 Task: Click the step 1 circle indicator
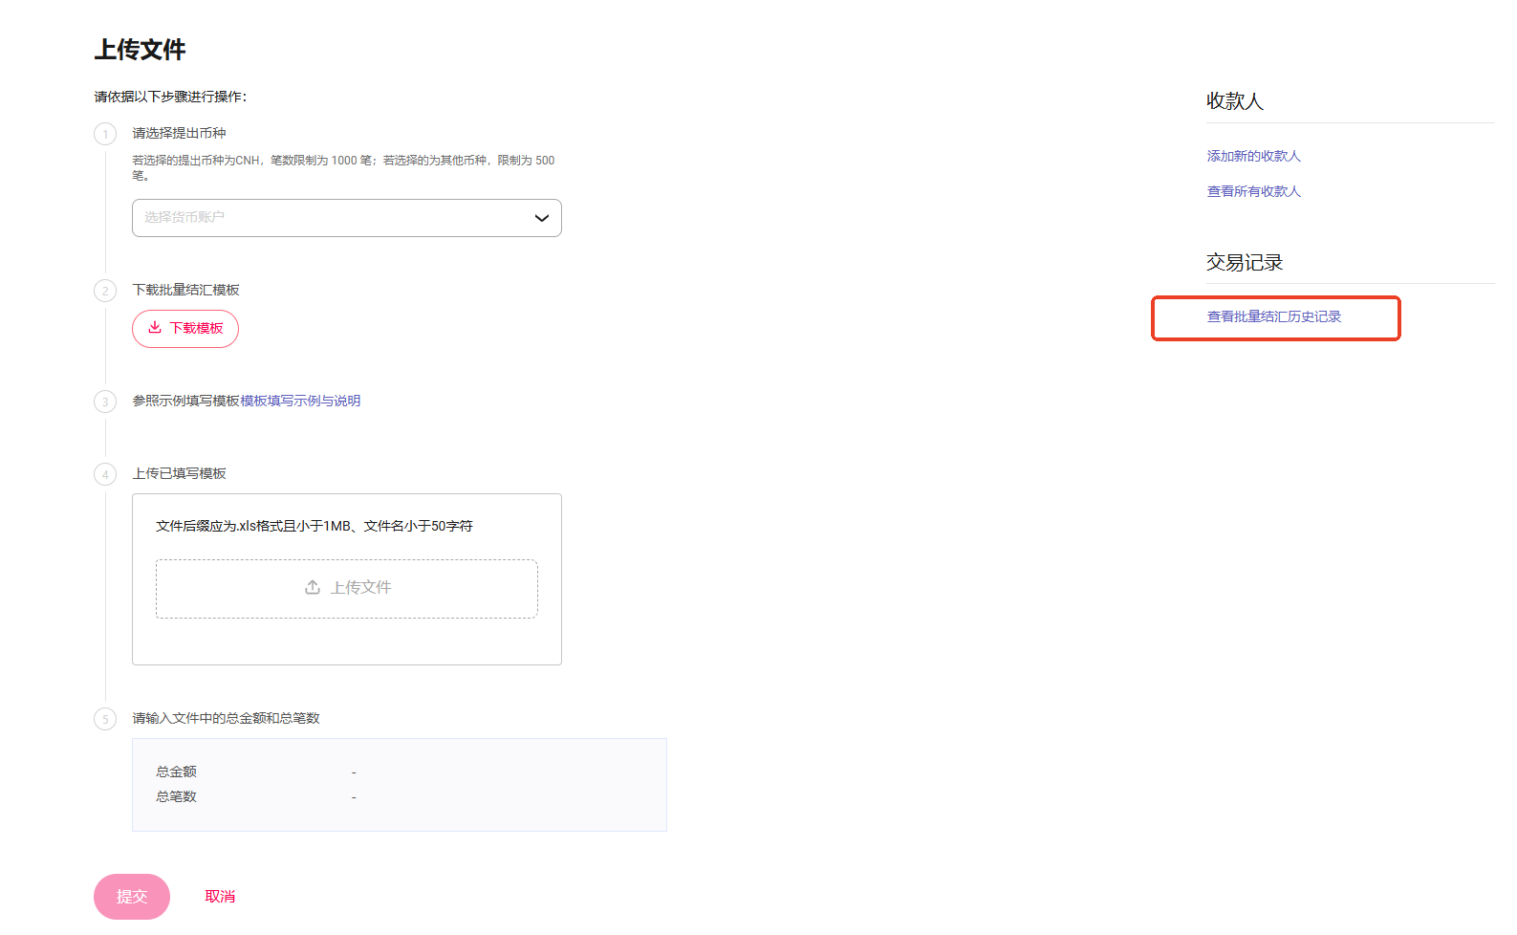pos(105,134)
